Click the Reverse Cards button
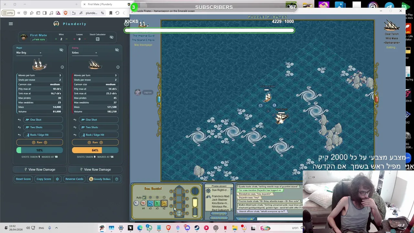This screenshot has width=414, height=233. tap(74, 179)
